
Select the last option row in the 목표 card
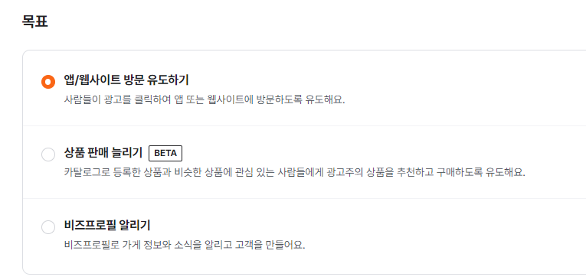[x=304, y=236]
